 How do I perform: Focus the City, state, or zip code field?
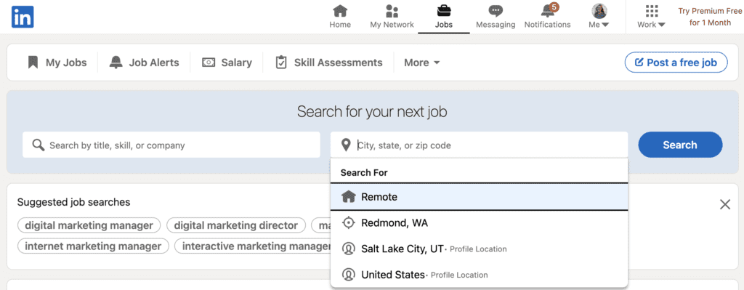[x=480, y=145]
